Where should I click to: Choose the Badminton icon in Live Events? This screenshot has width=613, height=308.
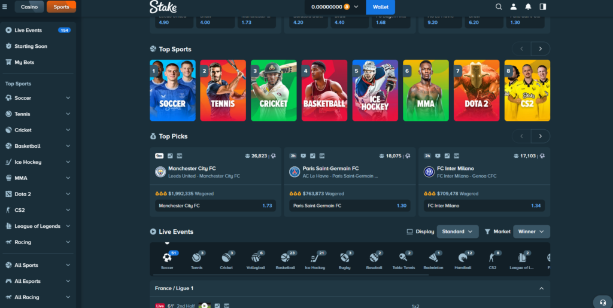[434, 260]
